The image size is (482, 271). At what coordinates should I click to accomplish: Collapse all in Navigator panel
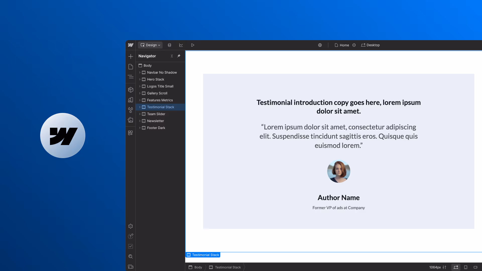pyautogui.click(x=172, y=56)
